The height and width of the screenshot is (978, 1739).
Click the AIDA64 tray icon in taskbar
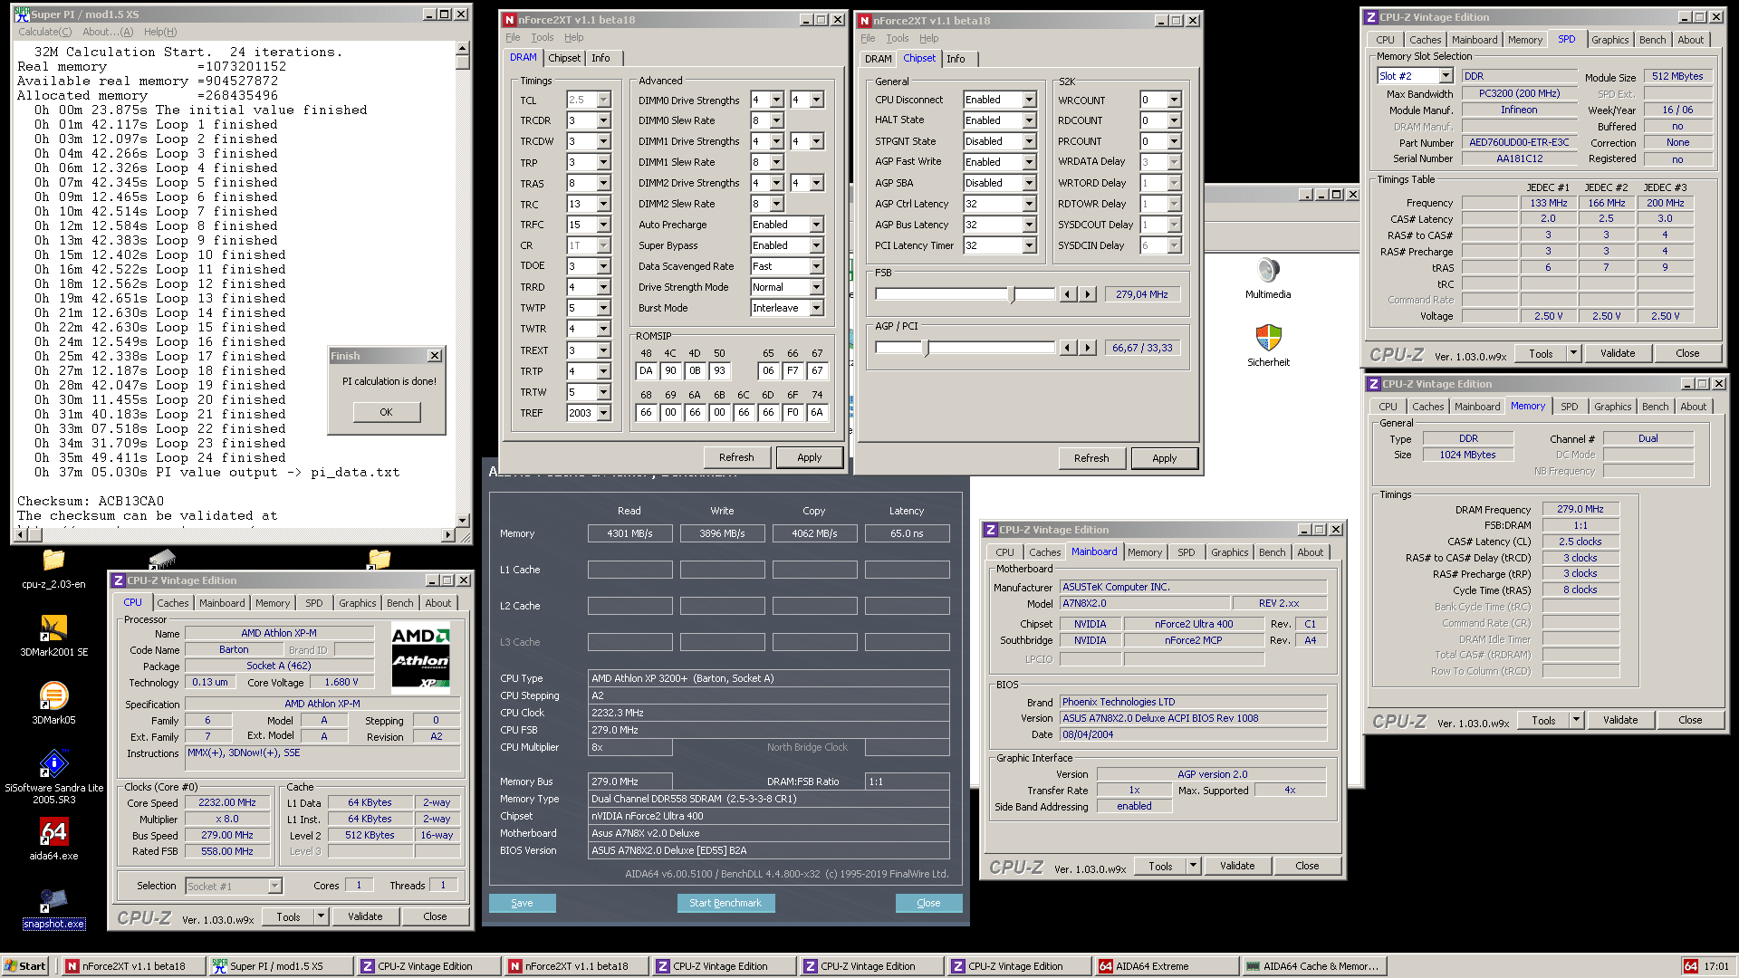pos(1690,966)
